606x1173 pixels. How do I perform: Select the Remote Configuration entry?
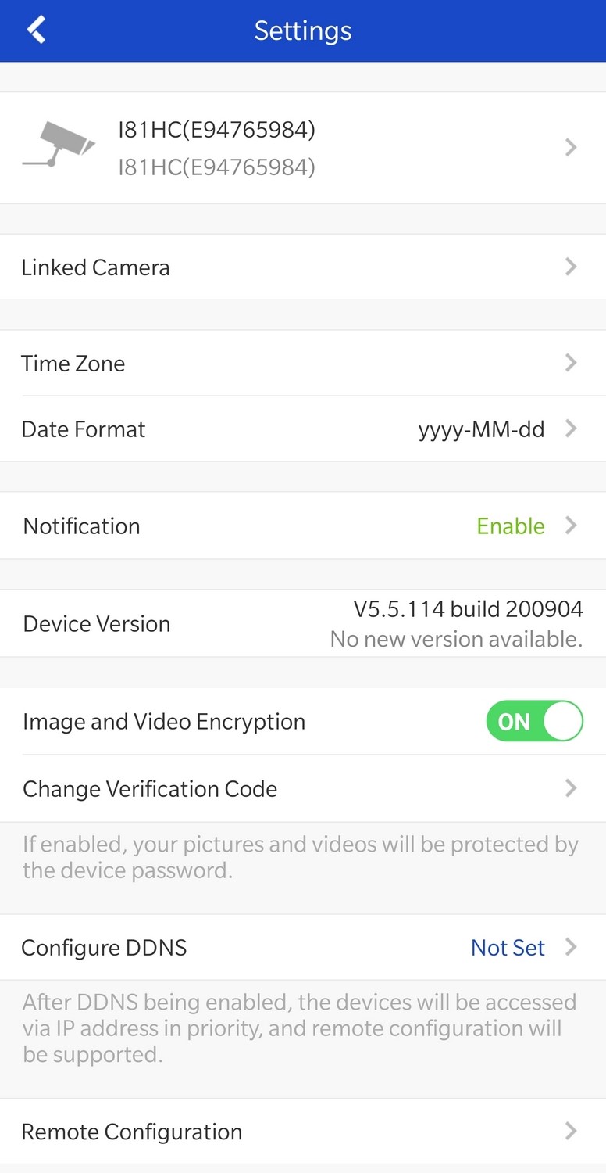132,1132
